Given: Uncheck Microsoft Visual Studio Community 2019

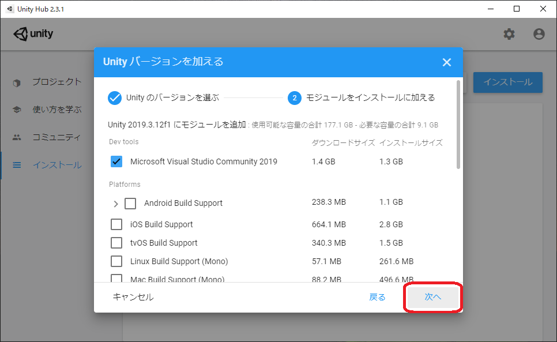Looking at the screenshot, I should [x=116, y=161].
